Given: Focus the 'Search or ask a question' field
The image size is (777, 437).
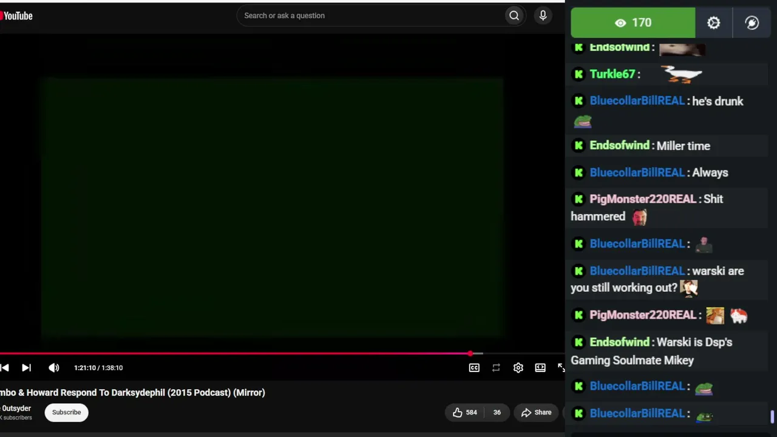Looking at the screenshot, I should click(x=370, y=16).
